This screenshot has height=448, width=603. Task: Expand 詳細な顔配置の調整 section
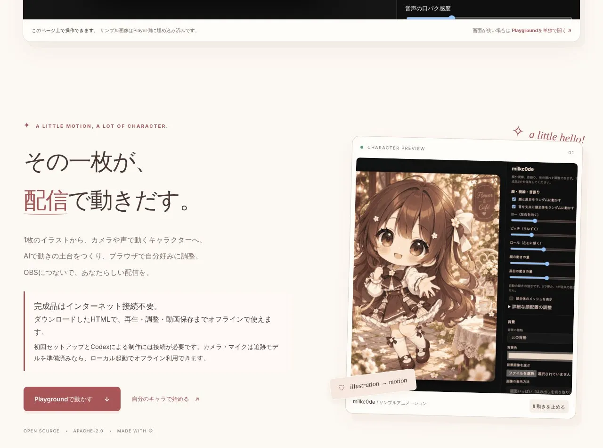point(530,307)
